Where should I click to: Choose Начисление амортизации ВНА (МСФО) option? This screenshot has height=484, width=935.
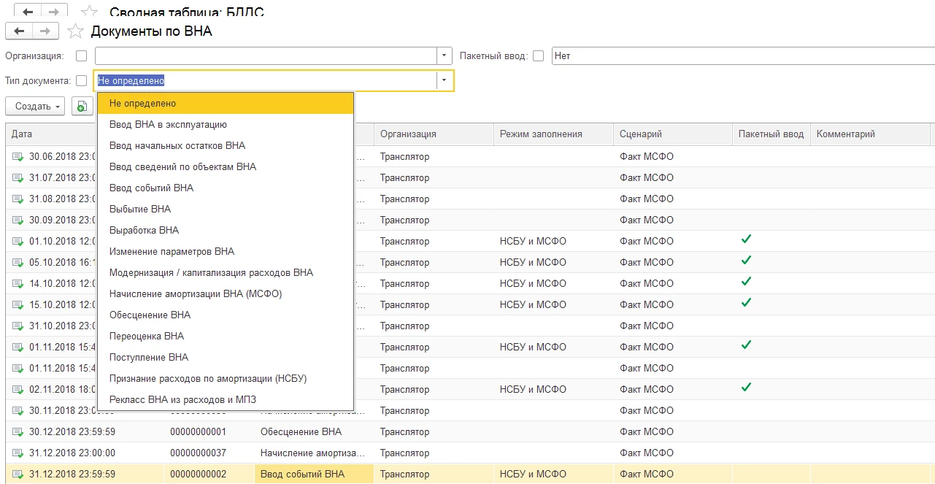point(195,293)
